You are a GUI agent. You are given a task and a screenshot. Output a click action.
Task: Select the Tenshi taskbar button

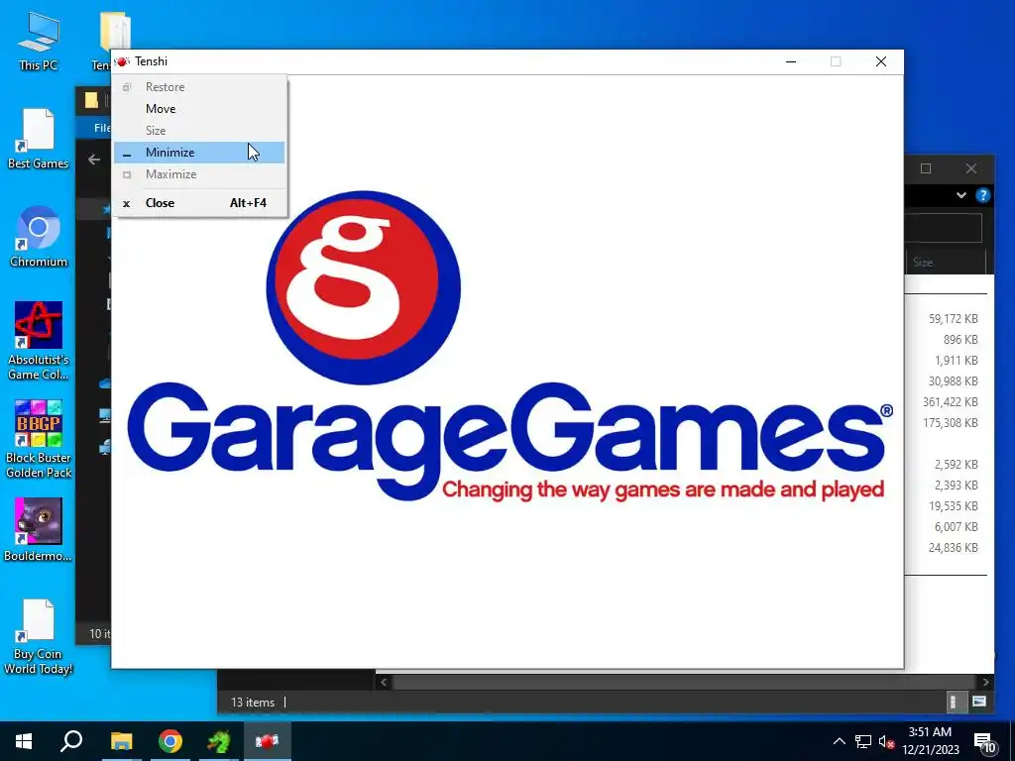[x=268, y=741]
